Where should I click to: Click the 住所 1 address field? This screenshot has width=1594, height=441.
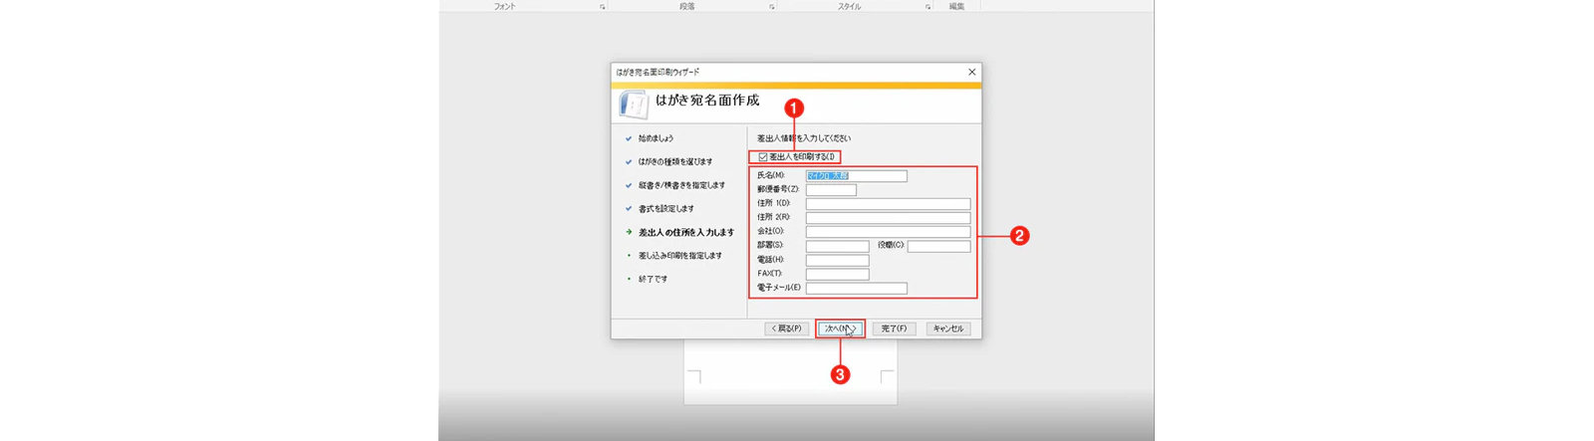pos(888,204)
